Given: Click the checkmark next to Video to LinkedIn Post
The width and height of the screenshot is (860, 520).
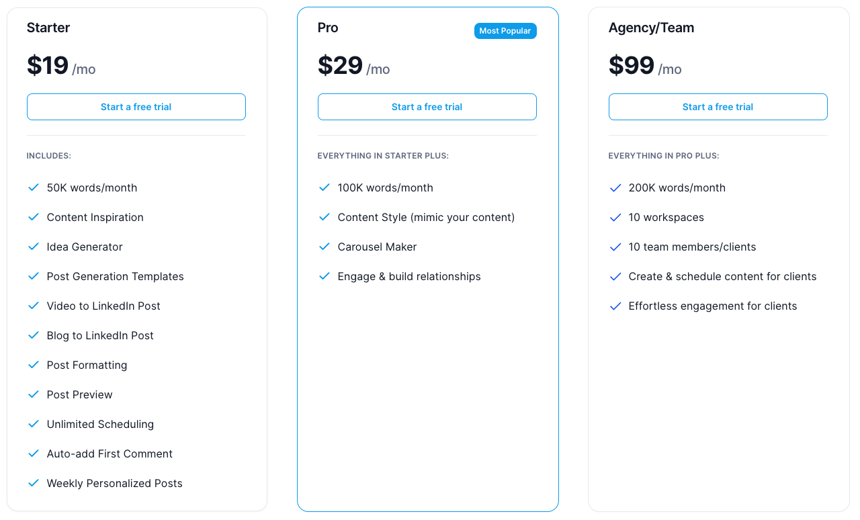Looking at the screenshot, I should 34,306.
